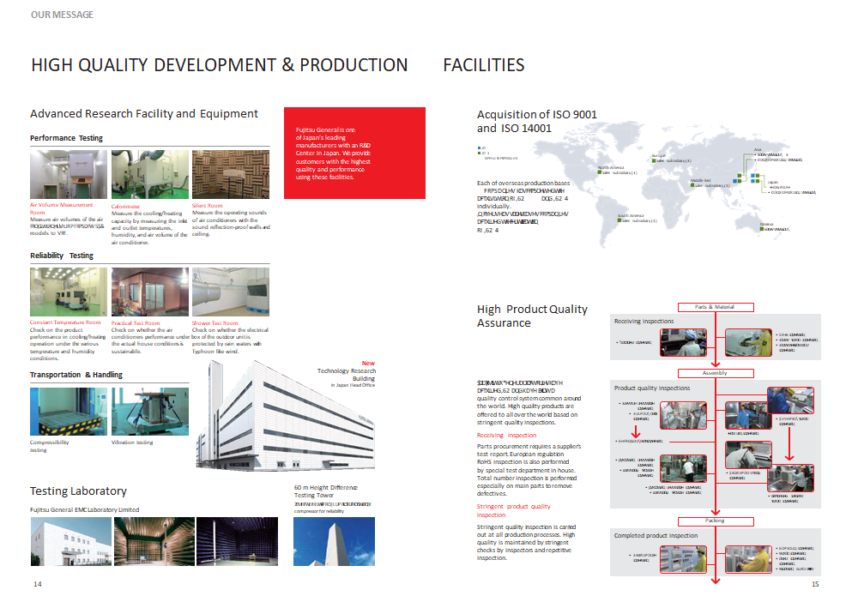Click the Testing Laboratory heading
Screen dimensions: 852x602
(x=78, y=491)
